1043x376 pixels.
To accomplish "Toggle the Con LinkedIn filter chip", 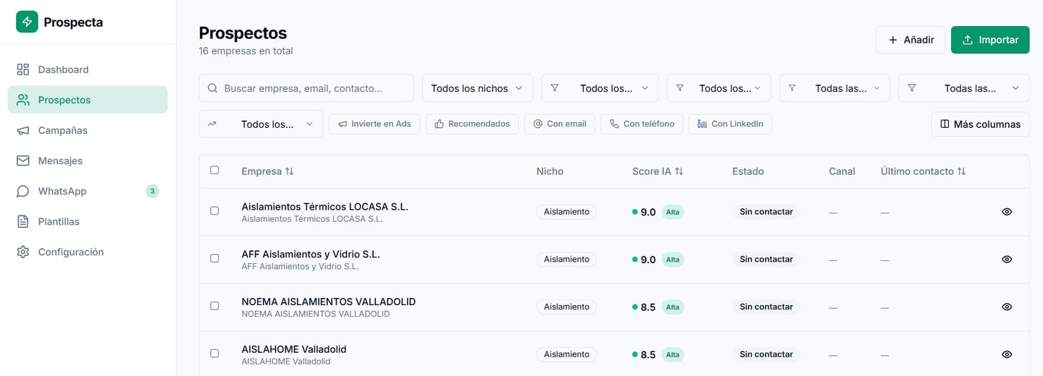I will [730, 124].
